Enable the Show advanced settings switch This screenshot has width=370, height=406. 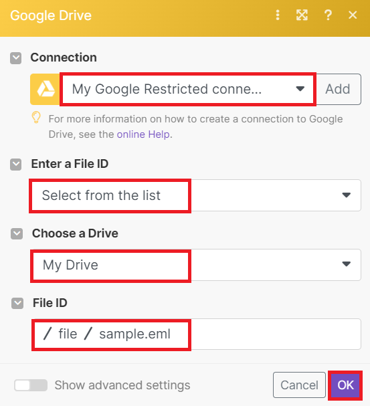(31, 385)
